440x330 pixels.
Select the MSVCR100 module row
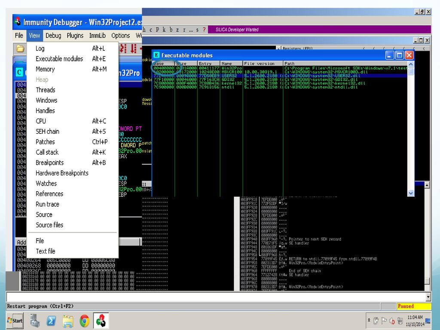click(x=280, y=72)
